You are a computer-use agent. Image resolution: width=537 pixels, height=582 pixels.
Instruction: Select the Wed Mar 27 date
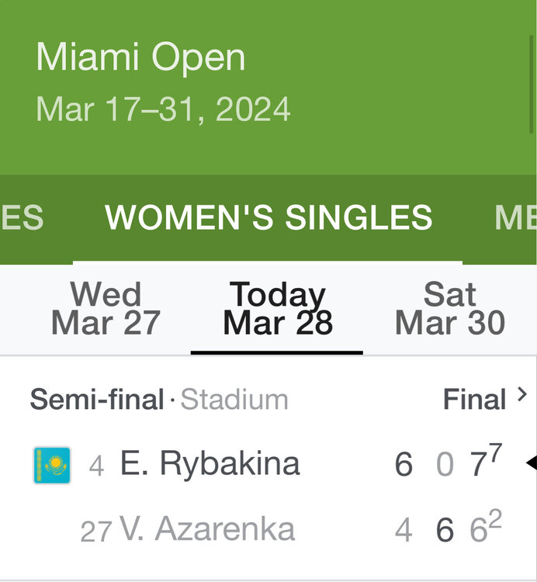pos(106,309)
